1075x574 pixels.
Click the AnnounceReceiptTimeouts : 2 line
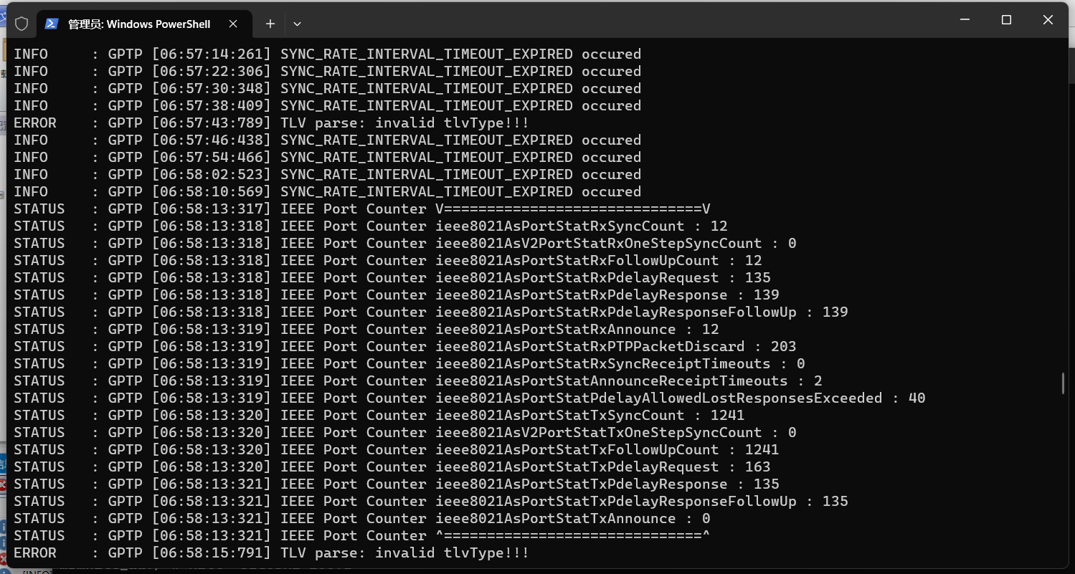pos(418,381)
